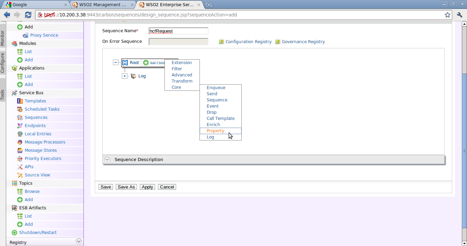Viewport: 467px width, 246px height.
Task: Click the browser Back arrow icon
Action: coord(7,15)
